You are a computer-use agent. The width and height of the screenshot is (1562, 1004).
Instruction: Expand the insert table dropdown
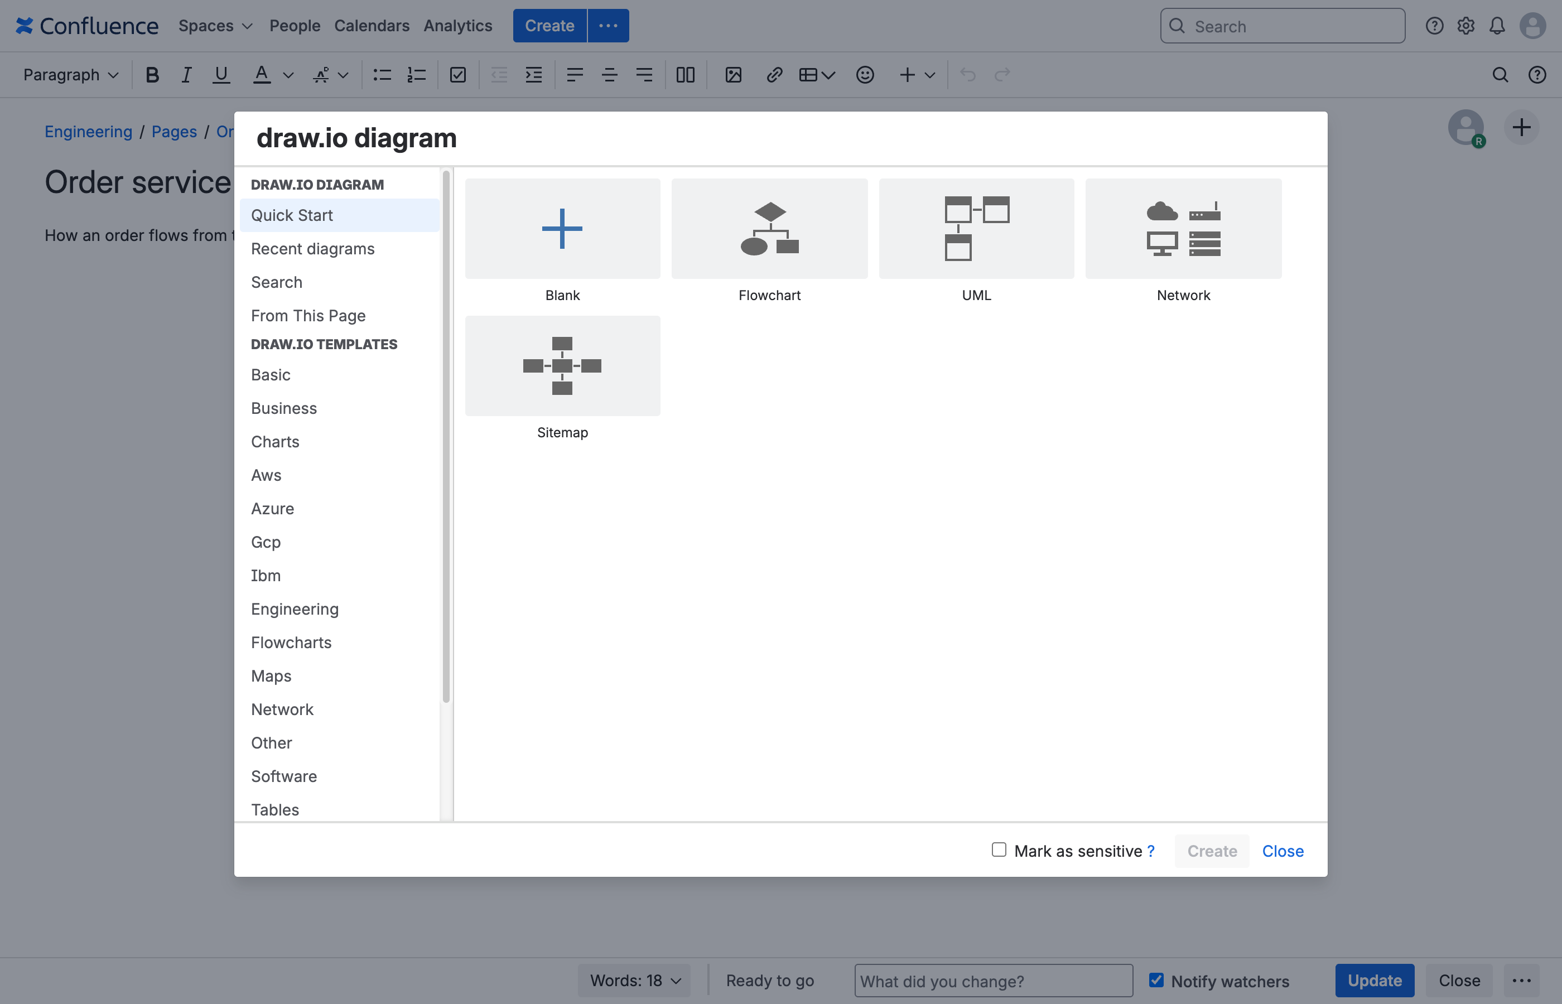817,75
